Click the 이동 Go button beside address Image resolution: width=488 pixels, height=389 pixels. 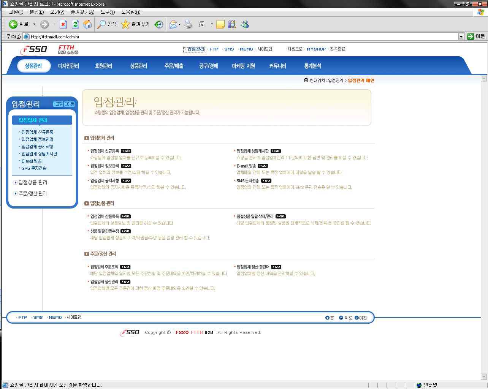[x=476, y=36]
